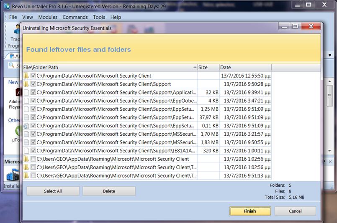
Task: Open the toolbar overflow dropdown arrow
Action: tap(330, 55)
